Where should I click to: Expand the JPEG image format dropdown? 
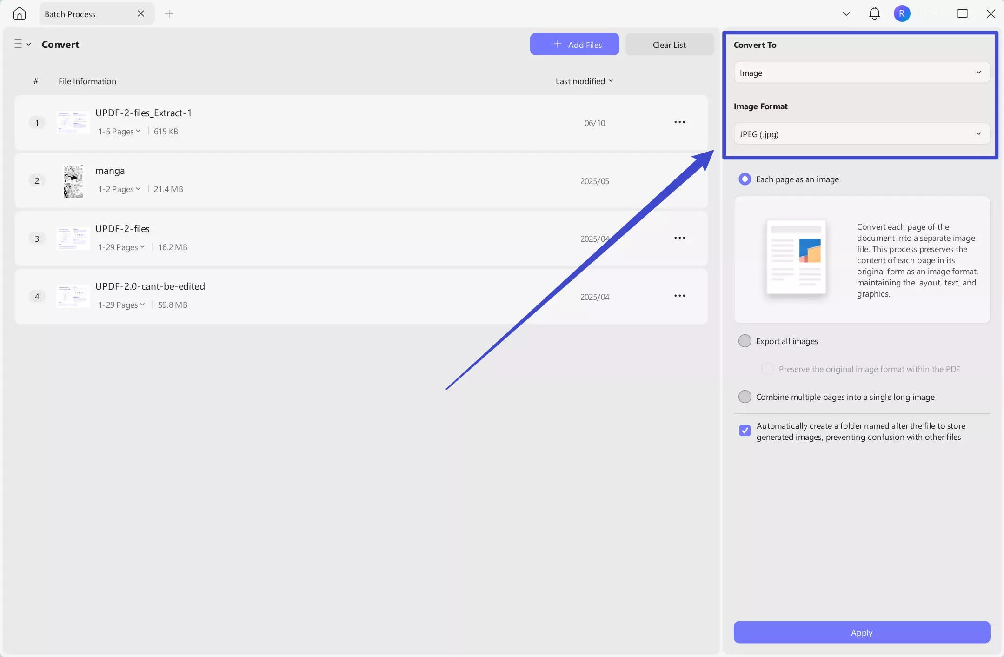pos(861,134)
